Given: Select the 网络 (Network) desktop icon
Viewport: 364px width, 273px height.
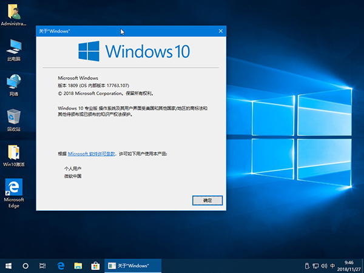Looking at the screenshot, I should tap(14, 85).
